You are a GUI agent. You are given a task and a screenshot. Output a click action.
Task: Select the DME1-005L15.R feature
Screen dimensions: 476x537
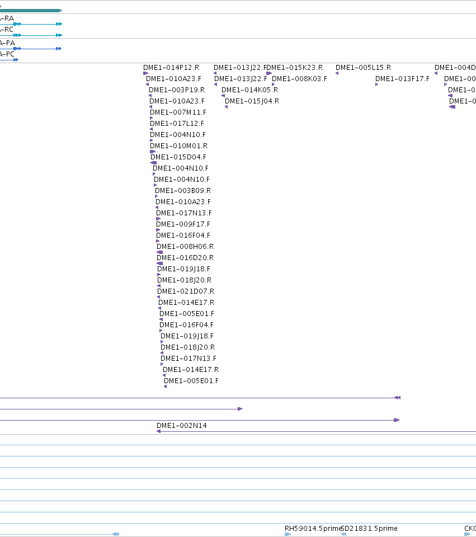(x=364, y=68)
